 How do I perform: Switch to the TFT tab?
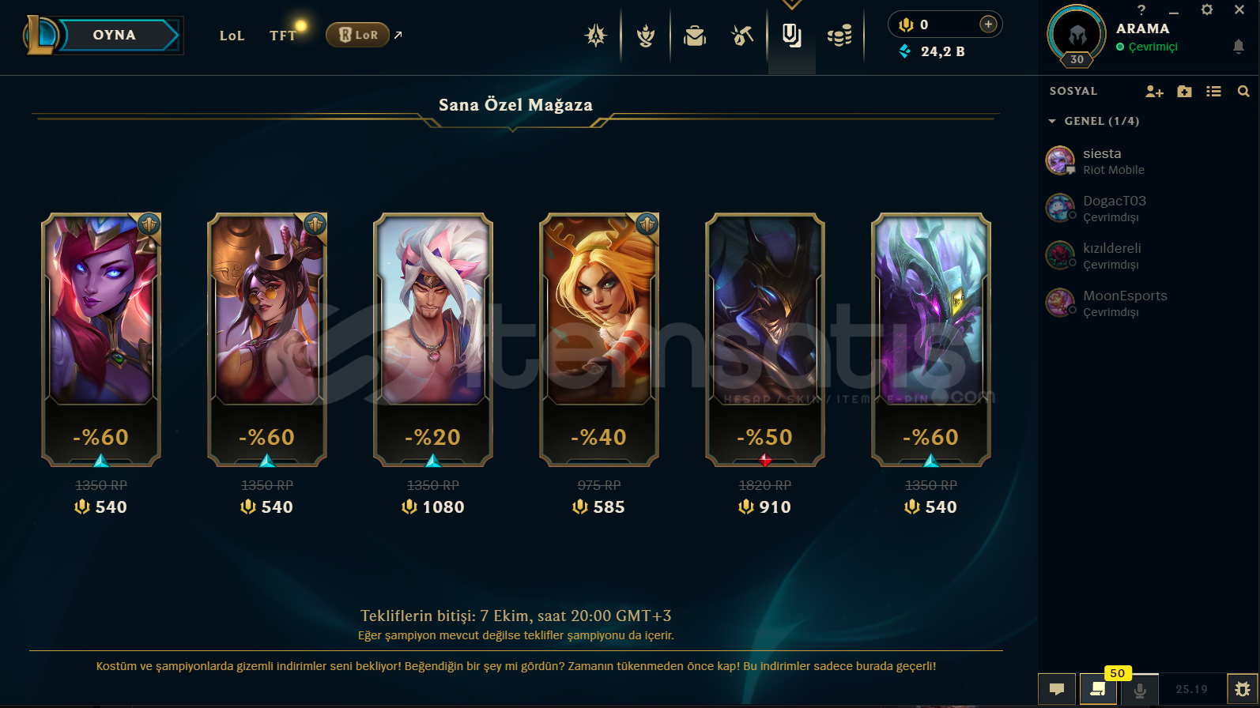tap(283, 36)
